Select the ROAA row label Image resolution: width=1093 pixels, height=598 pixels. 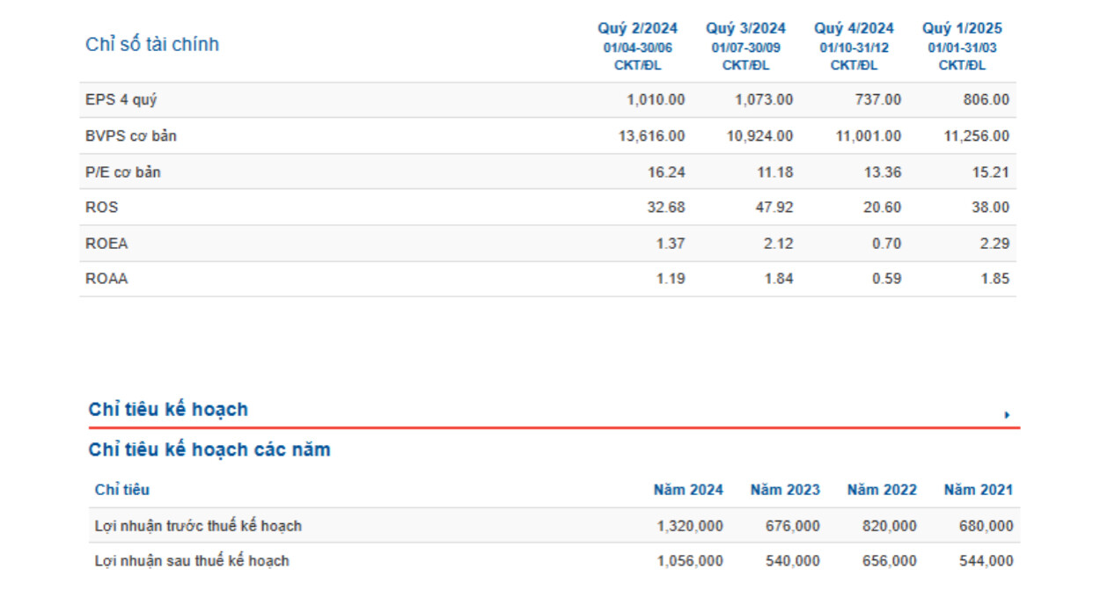[106, 279]
